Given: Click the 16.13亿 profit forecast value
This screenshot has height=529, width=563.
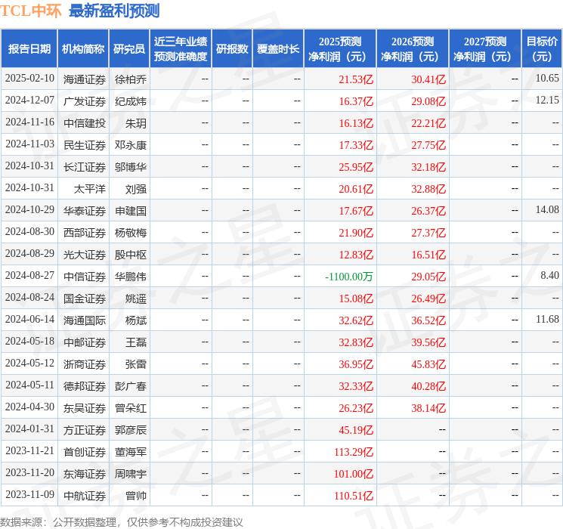Looking at the screenshot, I should (x=356, y=123).
